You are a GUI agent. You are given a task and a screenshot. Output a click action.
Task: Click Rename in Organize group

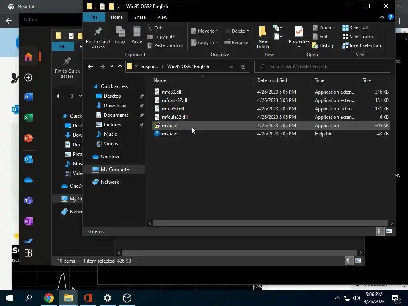236,43
